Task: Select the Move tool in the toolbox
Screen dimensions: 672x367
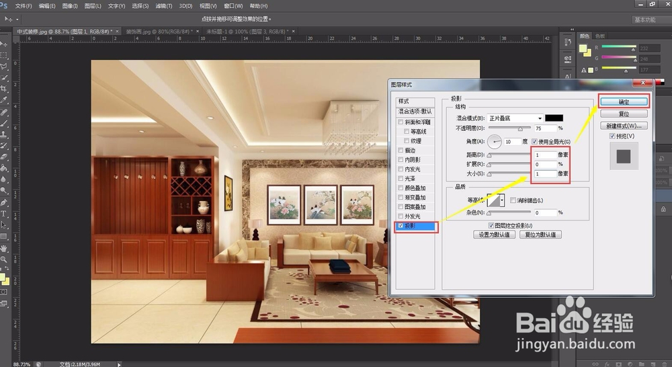Action: [x=3, y=44]
